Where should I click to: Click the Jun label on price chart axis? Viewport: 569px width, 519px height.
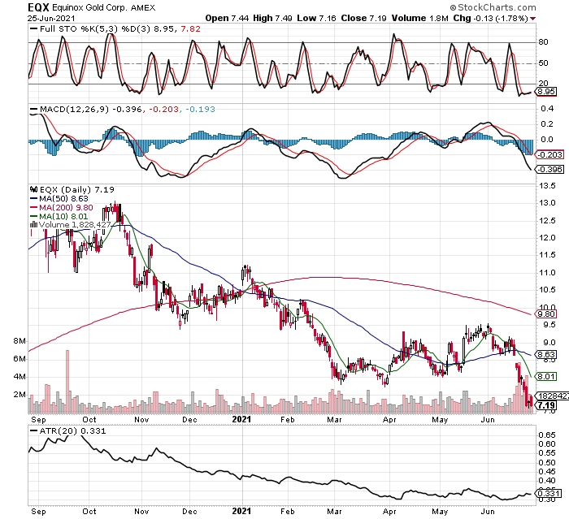click(488, 420)
